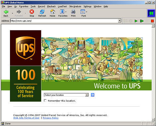Image resolution: width=156 pixels, height=126 pixels.
Task: Open the Address bar dropdown arrow
Action: (119, 21)
